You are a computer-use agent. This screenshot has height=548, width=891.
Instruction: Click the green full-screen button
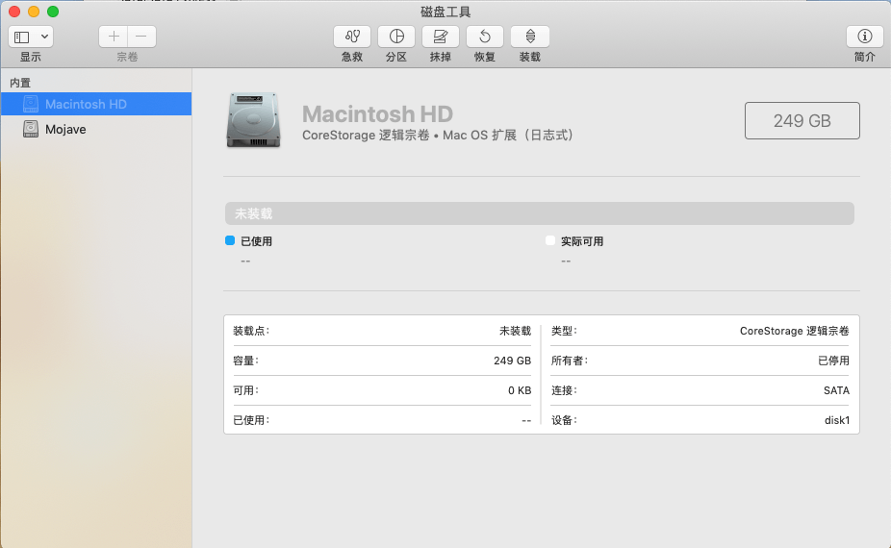53,12
